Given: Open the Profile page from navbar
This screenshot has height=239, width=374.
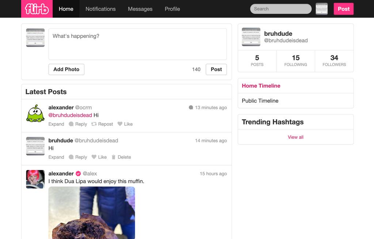Looking at the screenshot, I should click(172, 9).
